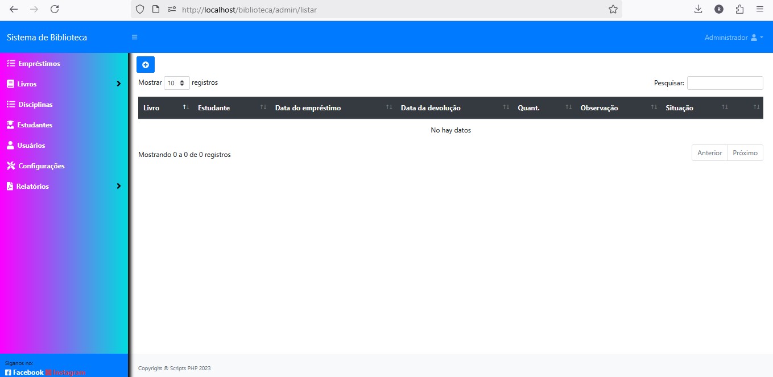Screen dimensions: 773x377
Task: Go to the Estudantes section
Action: tap(35, 125)
